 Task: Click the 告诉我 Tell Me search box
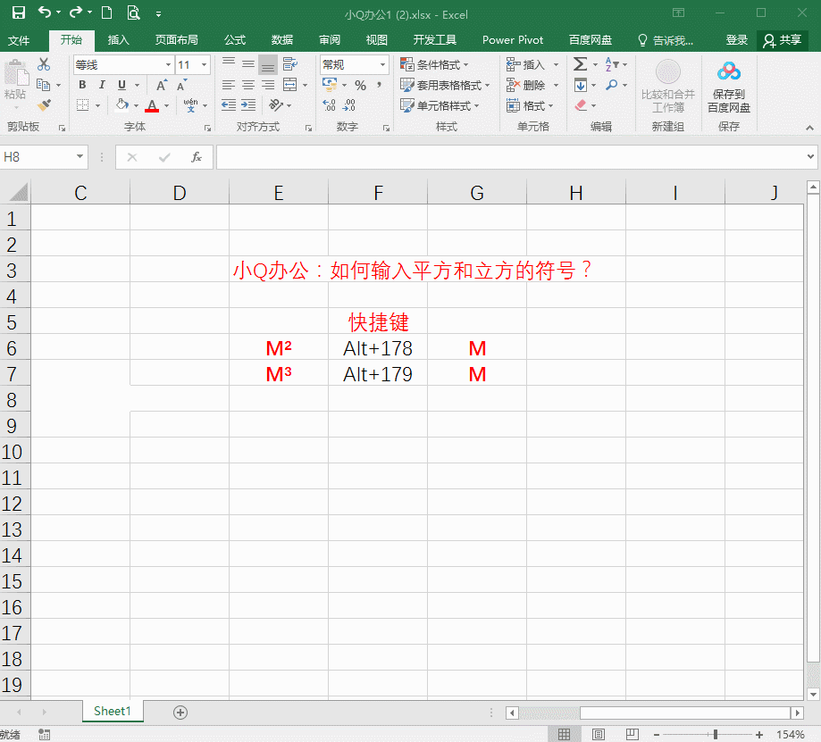point(666,40)
